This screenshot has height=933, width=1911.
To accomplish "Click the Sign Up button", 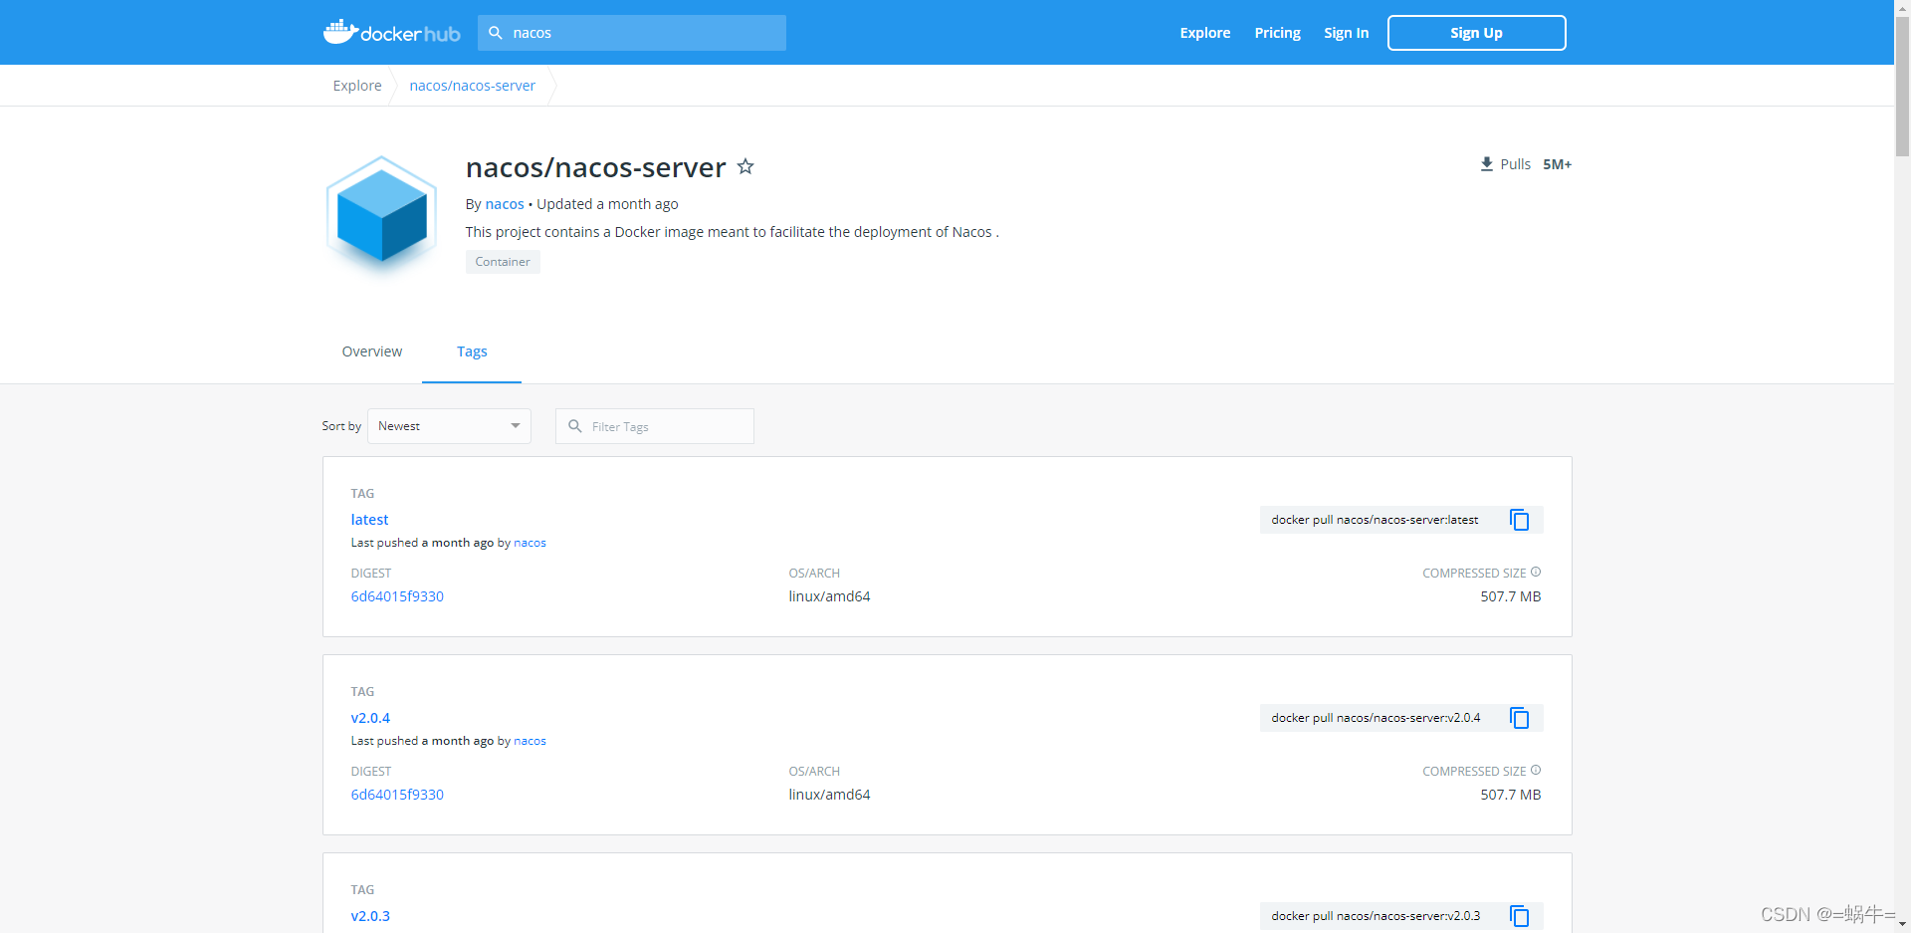I will coord(1476,33).
